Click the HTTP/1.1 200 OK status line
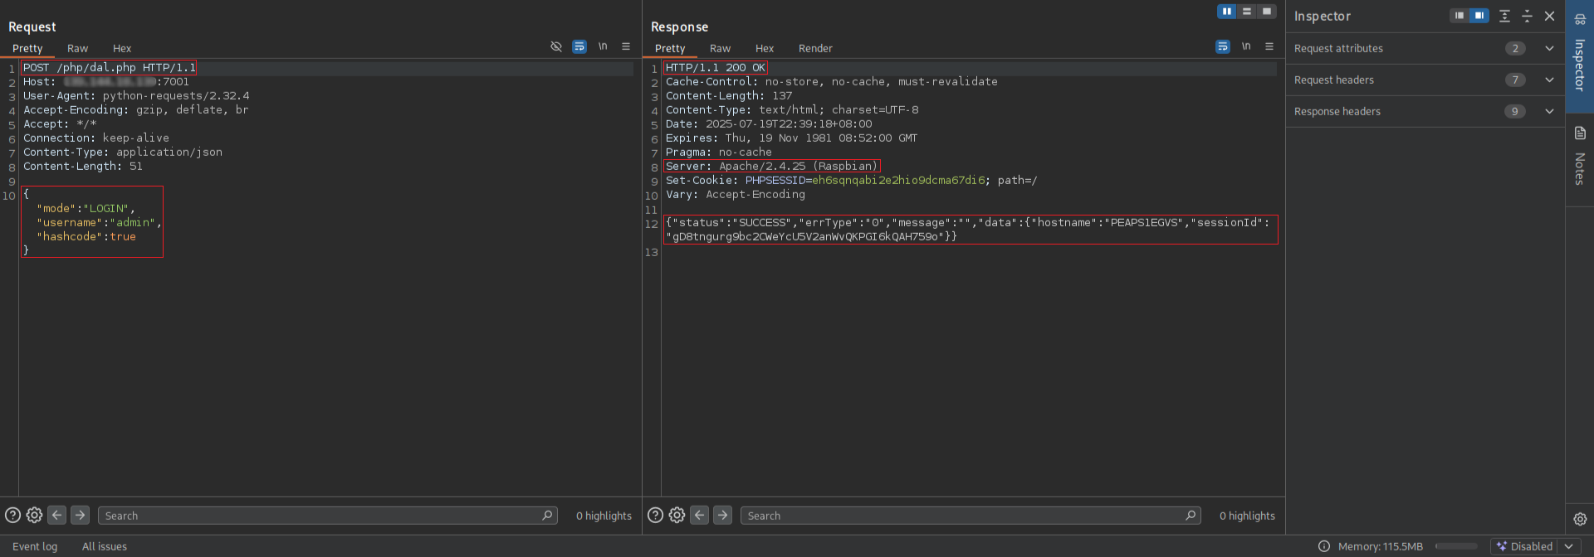 [x=716, y=67]
